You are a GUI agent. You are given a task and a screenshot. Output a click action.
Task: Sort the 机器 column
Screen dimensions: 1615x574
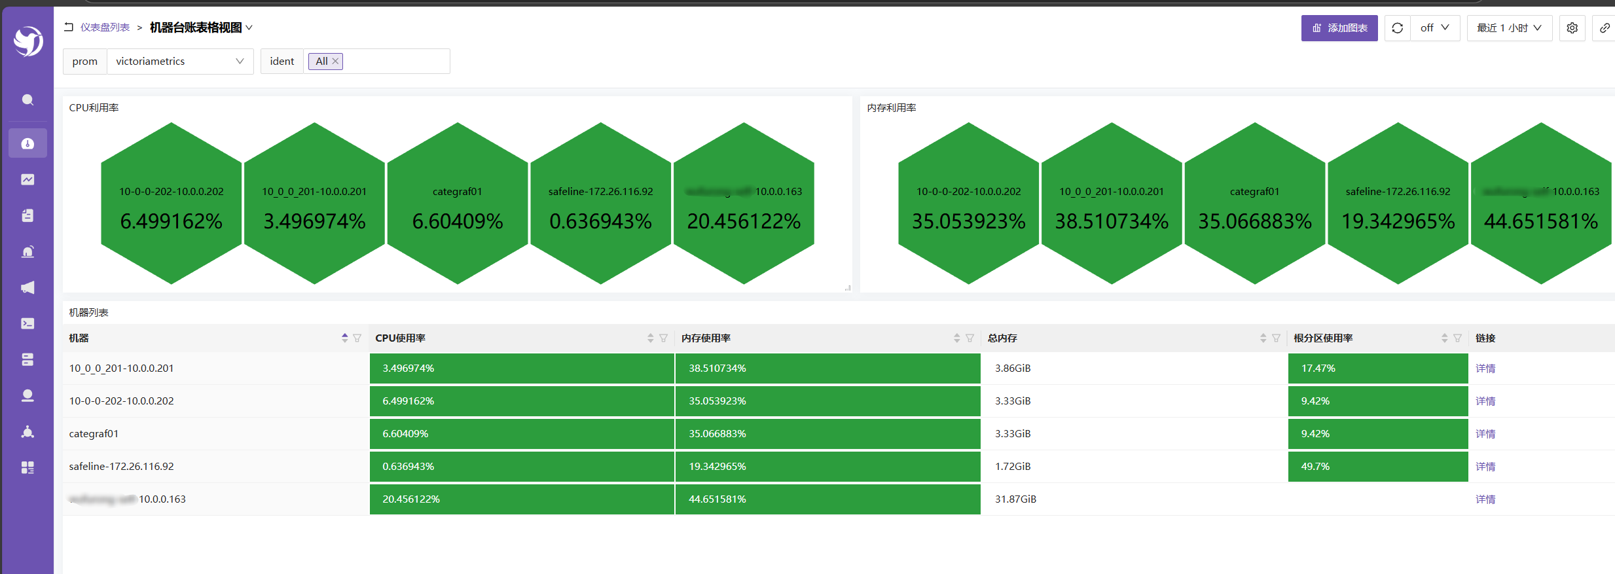point(344,338)
